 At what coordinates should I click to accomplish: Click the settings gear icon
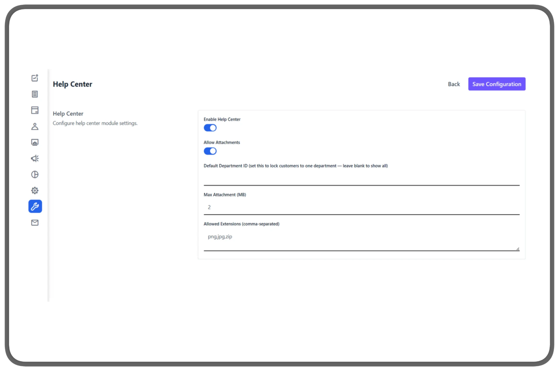(35, 190)
